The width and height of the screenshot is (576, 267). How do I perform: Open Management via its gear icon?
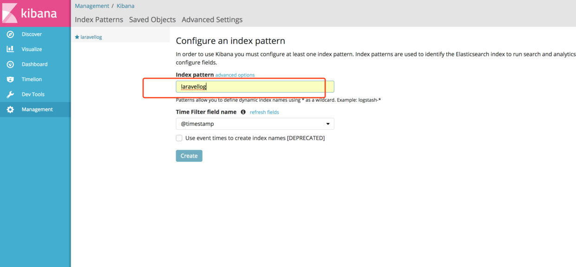(10, 109)
